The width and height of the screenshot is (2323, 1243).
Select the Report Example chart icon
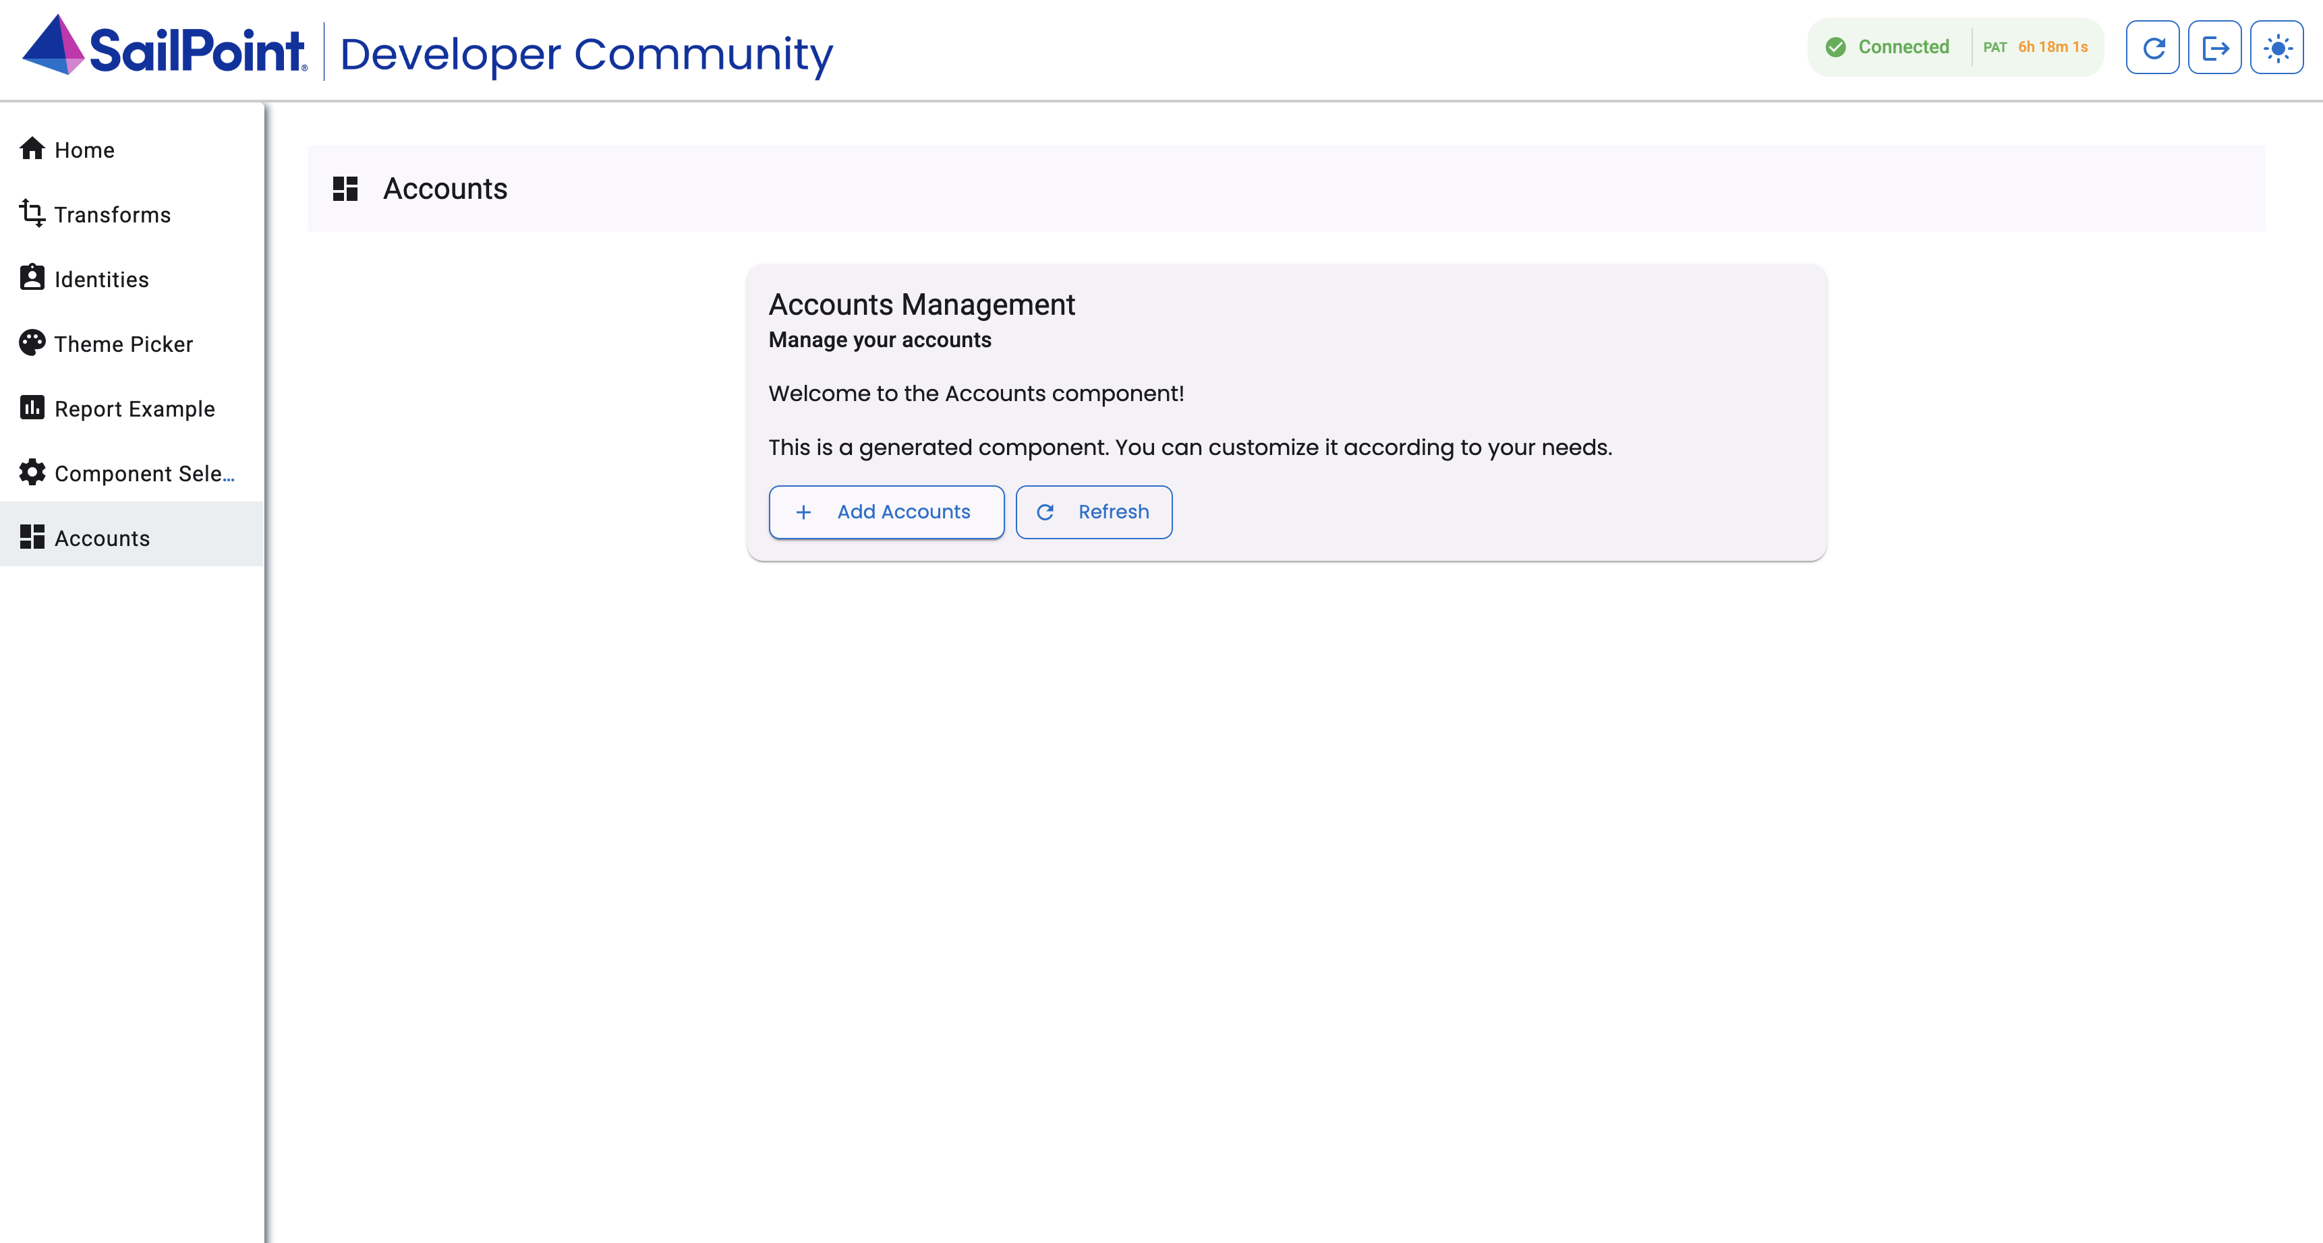coord(32,408)
